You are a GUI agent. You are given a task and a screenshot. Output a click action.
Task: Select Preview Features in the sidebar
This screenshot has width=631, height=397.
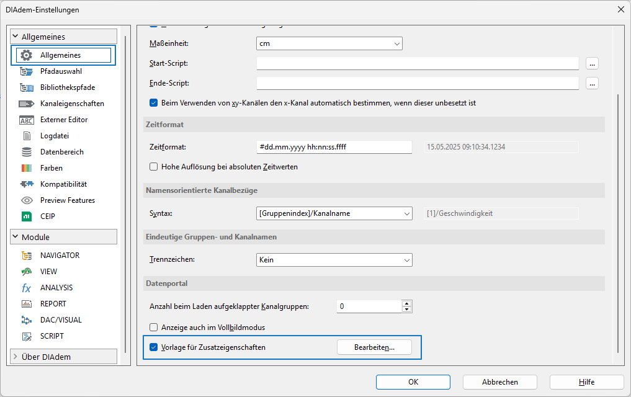68,200
